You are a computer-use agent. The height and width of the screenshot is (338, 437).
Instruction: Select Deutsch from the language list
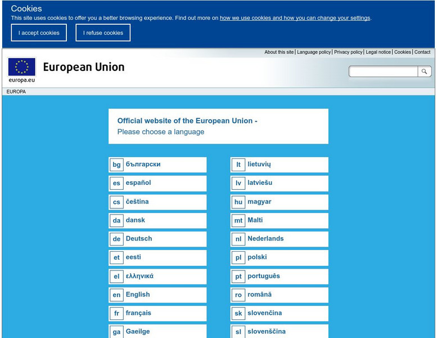tap(139, 239)
